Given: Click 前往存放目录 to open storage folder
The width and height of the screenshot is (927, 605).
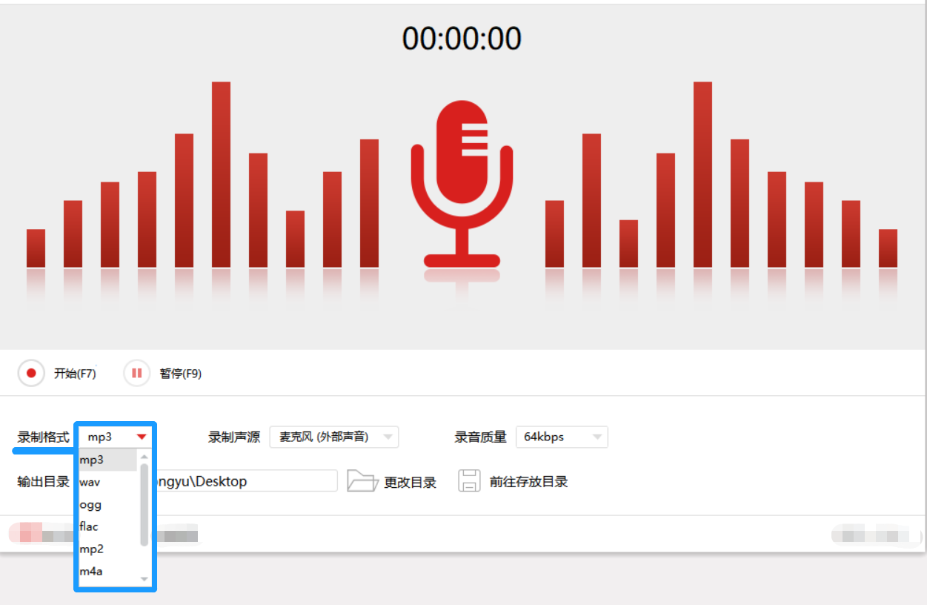Looking at the screenshot, I should click(529, 480).
